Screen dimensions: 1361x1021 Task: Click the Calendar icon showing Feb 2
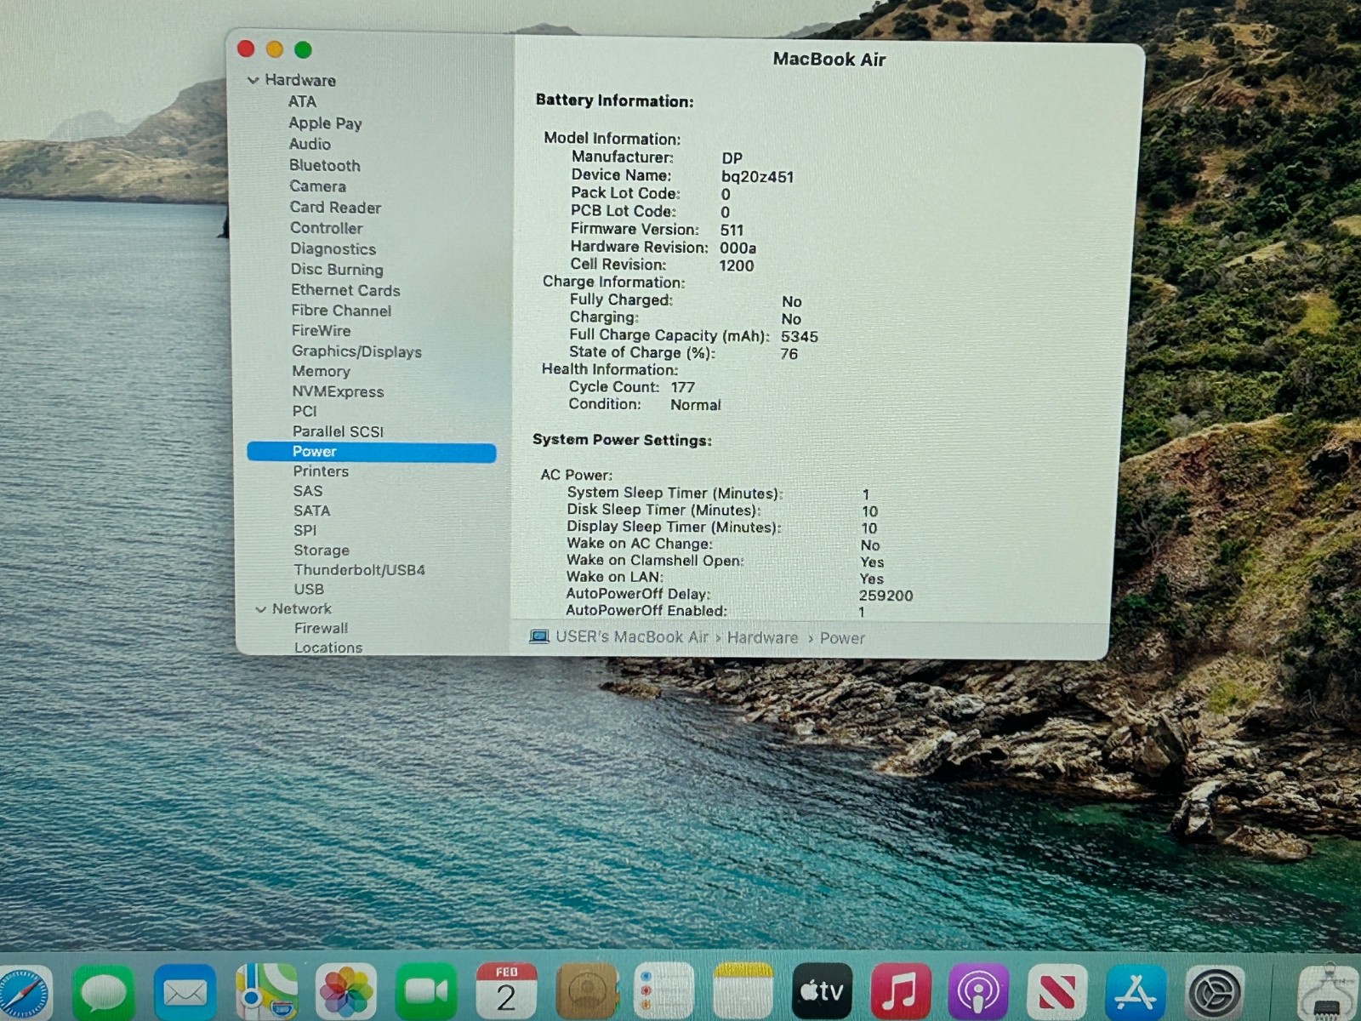pos(506,992)
